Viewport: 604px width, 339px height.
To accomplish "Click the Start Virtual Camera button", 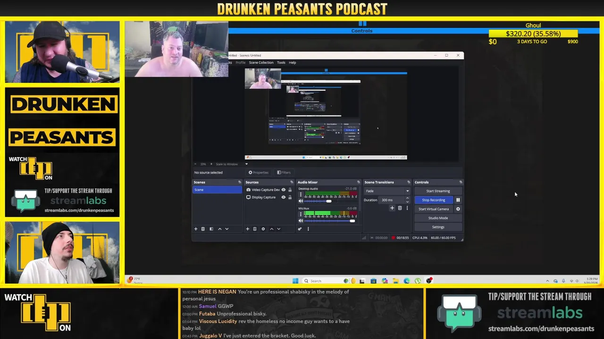I will coord(433,209).
